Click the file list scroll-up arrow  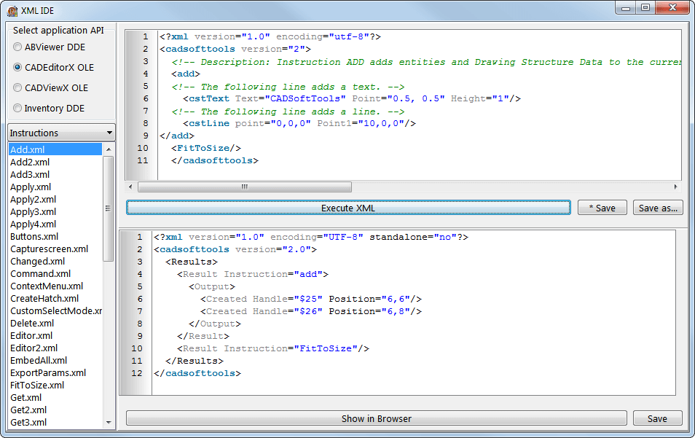coord(109,149)
